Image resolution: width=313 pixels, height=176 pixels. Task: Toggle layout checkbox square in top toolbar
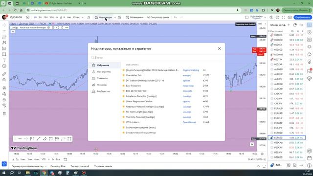point(246,18)
